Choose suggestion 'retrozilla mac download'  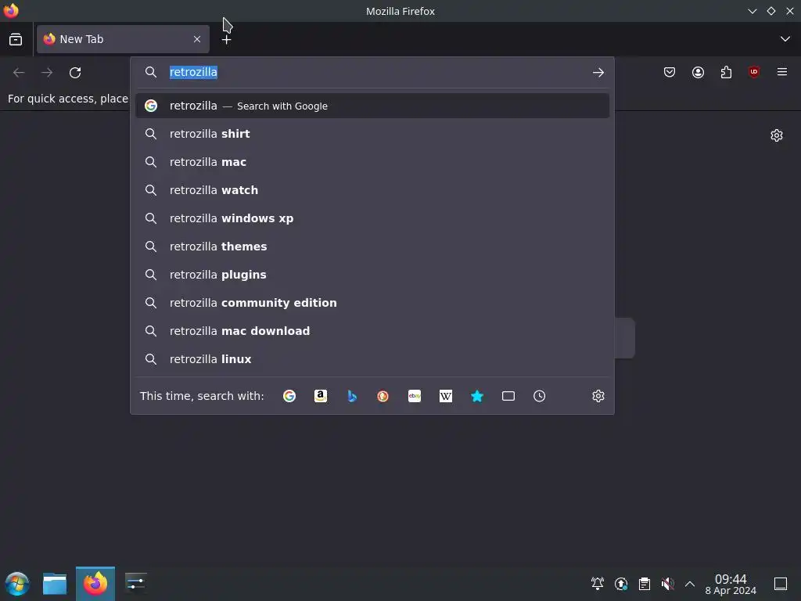point(372,331)
